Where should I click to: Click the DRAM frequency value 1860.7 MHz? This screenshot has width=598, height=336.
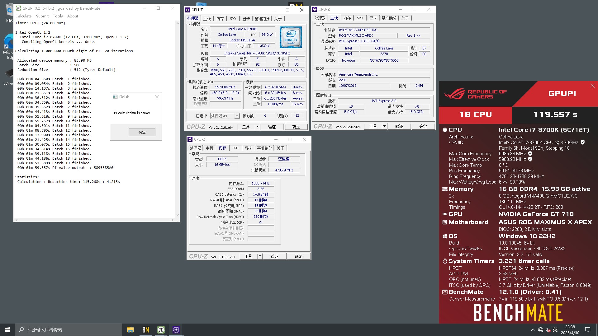click(x=261, y=184)
